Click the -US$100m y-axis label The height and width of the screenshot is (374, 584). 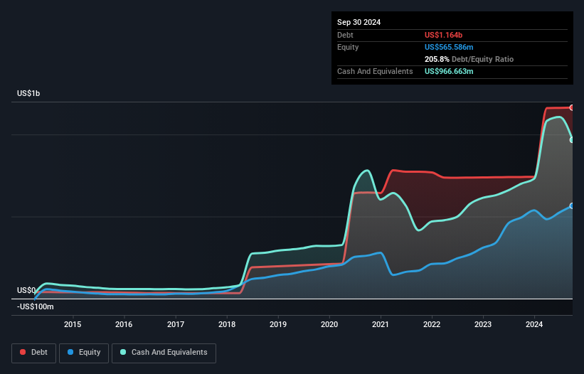point(36,306)
